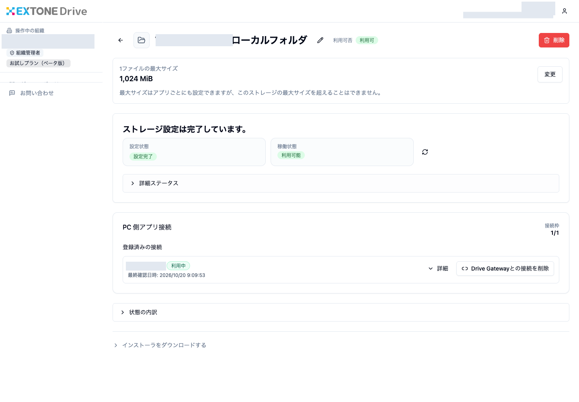579x402 pixels.
Task: Click the 1,024 MiB value
Action: 136,79
